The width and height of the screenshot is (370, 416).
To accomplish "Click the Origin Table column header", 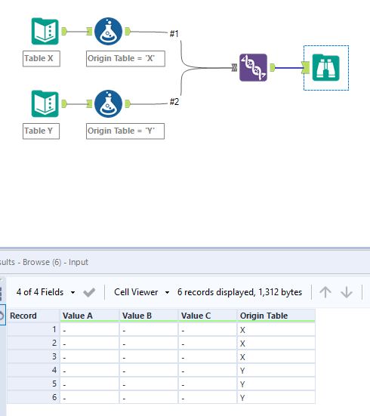I will pos(276,316).
